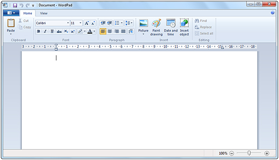Screen dimensions: 279x160
Task: Click the Copy button
Action: coord(24,27)
